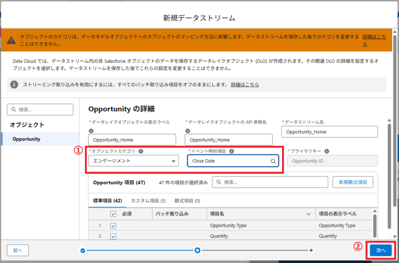
Task: Click info icon beside オブジェクトカテゴリ label
Action: pyautogui.click(x=141, y=151)
